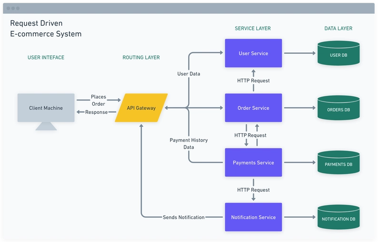The width and height of the screenshot is (381, 242).
Task: Select the User Data connector label
Action: (189, 74)
